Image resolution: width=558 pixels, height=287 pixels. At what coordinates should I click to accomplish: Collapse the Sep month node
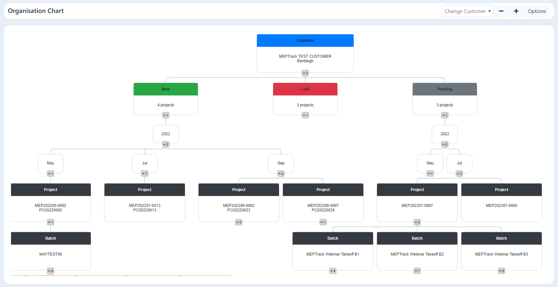[281, 173]
